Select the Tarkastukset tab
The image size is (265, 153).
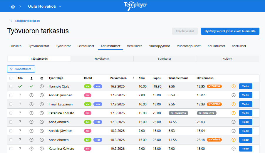point(110,46)
